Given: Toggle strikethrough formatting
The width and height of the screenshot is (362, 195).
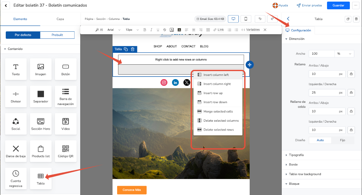Looking at the screenshot, I should tap(165, 30).
